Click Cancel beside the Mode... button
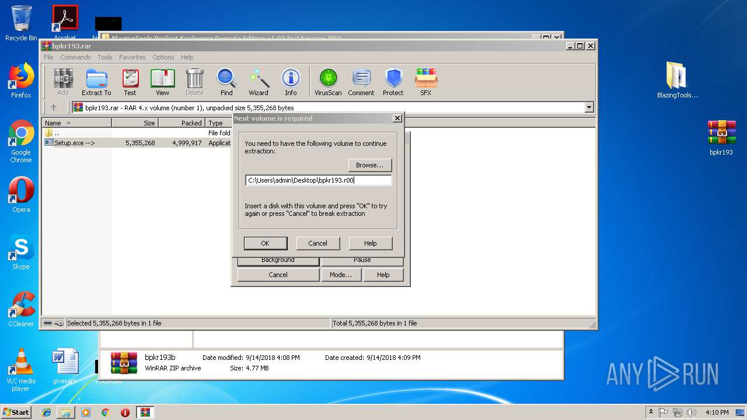The width and height of the screenshot is (747, 420). pyautogui.click(x=278, y=275)
